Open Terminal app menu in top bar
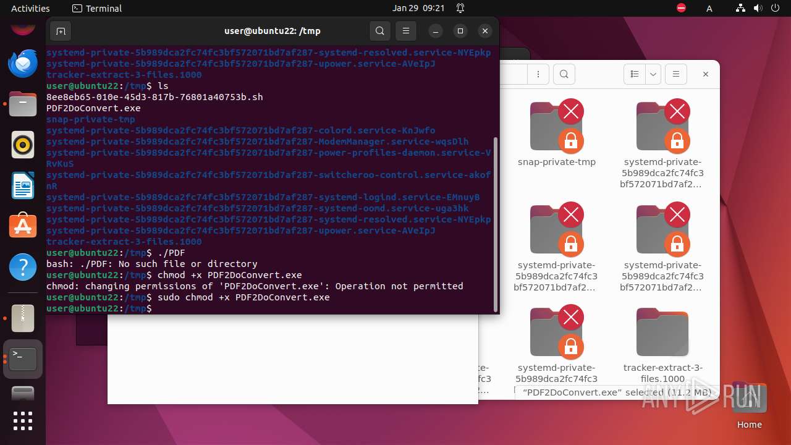This screenshot has height=445, width=791. click(97, 8)
